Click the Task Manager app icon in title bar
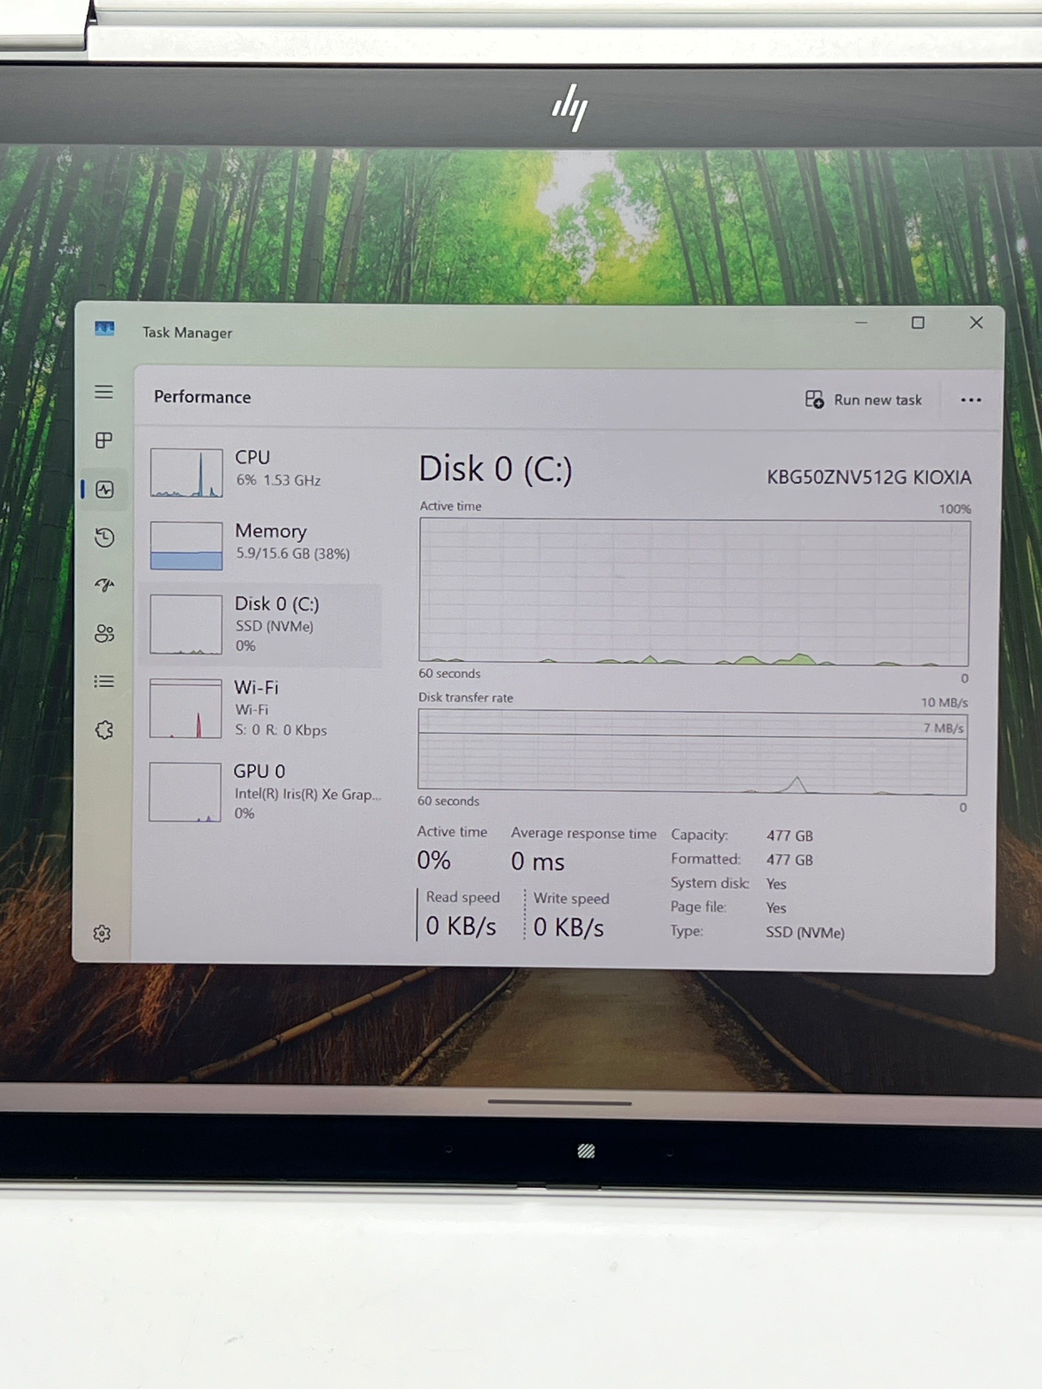1042x1389 pixels. coord(104,328)
